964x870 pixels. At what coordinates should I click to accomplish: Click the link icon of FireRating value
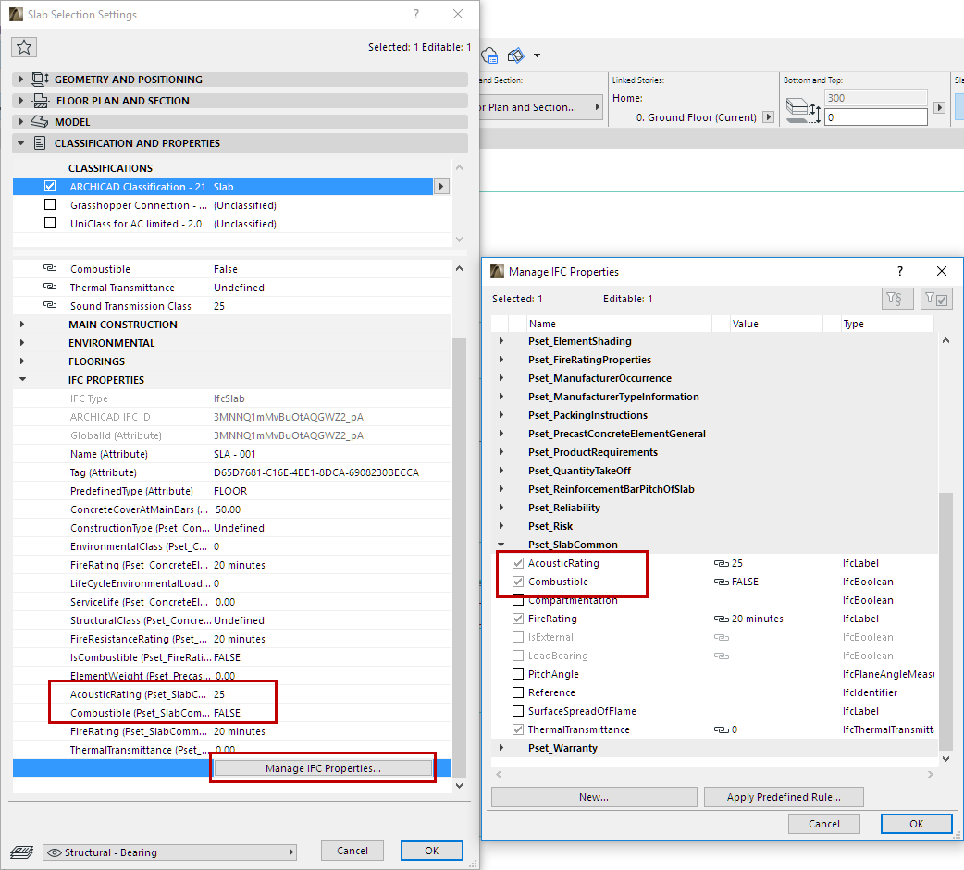[x=722, y=619]
